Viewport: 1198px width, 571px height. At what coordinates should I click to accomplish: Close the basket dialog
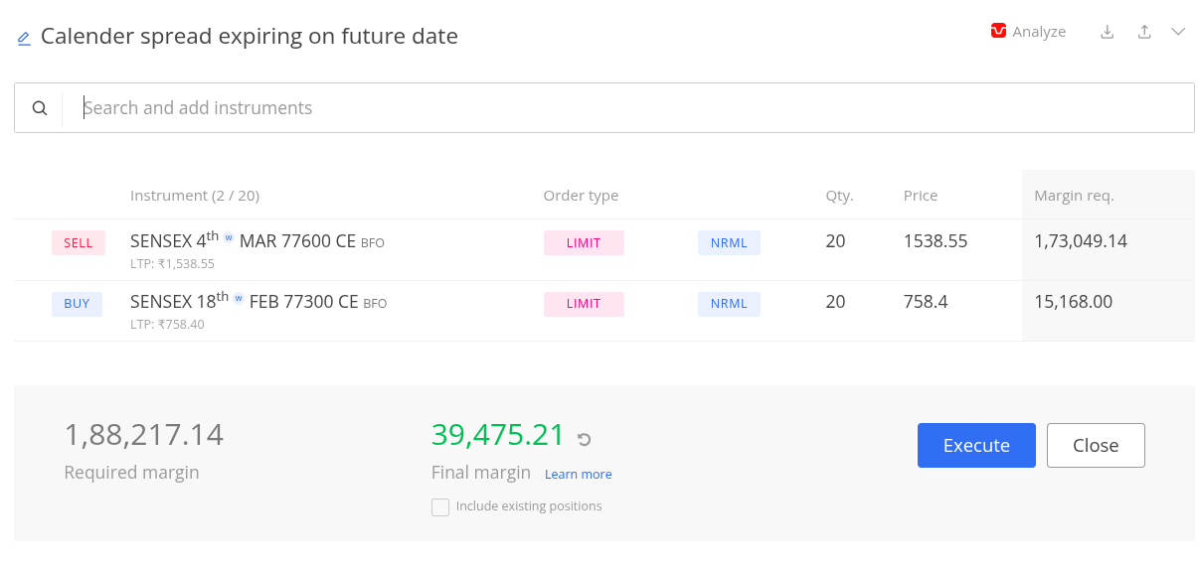point(1096,445)
